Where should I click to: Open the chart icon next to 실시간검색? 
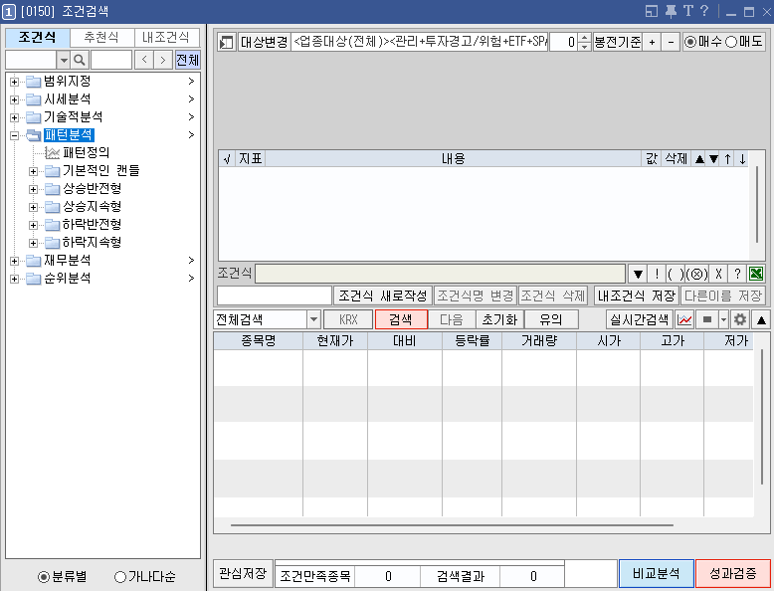click(x=684, y=320)
